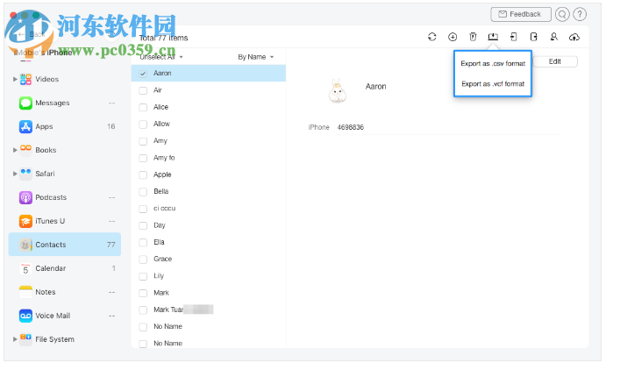Select contact Day in the list

coord(209,225)
